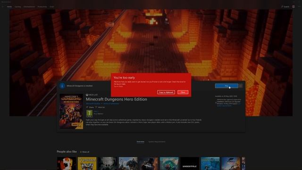Select the System Requirements tab
Viewport: 302px width, 170px height.
(157, 142)
